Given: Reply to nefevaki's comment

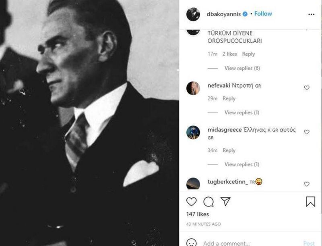Looking at the screenshot, I should point(229,98).
